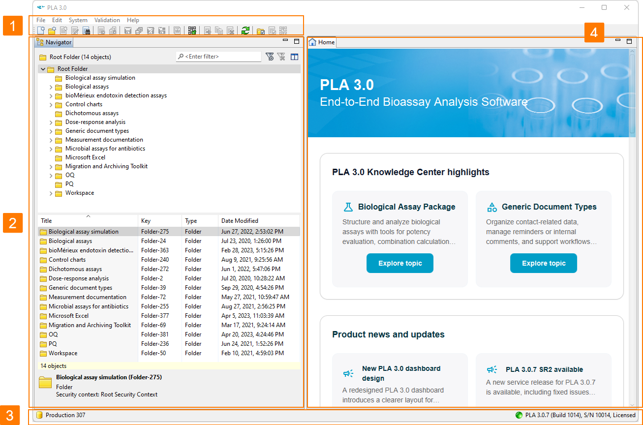643x425 pixels.
Task: Collapse the Root Folder tree node
Action: [43, 69]
